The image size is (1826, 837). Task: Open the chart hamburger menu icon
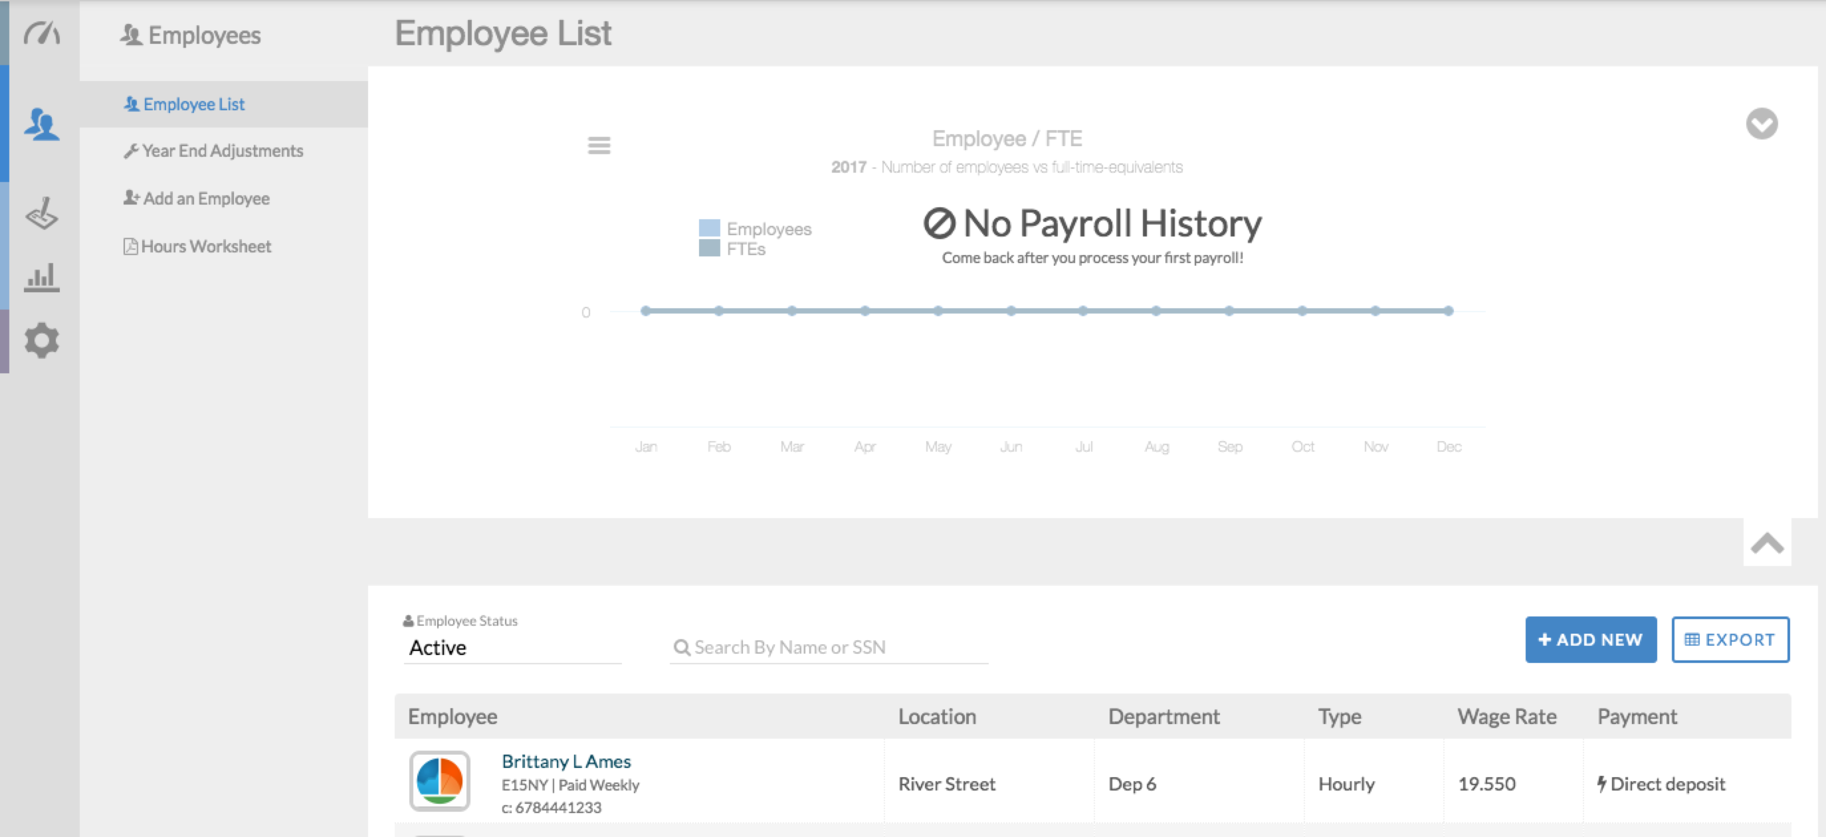click(x=599, y=145)
